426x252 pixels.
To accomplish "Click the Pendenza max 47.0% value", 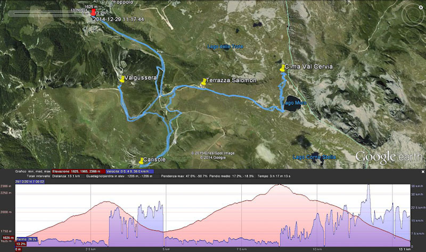I will pyautogui.click(x=184, y=176).
